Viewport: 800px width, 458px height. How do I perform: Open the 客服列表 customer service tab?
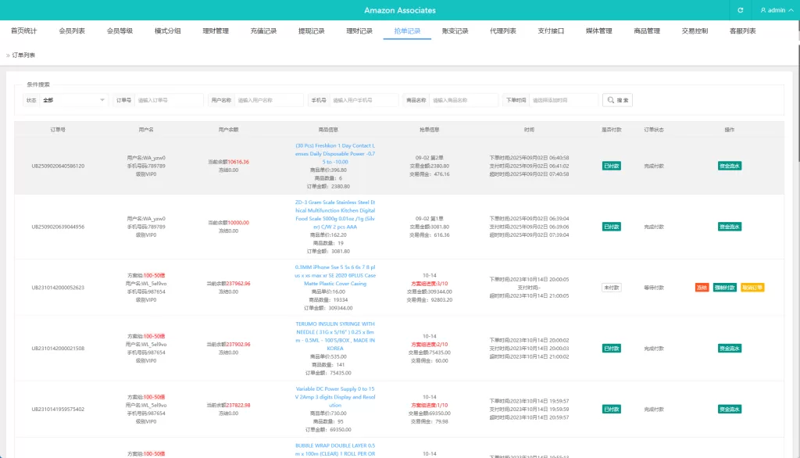click(x=742, y=31)
